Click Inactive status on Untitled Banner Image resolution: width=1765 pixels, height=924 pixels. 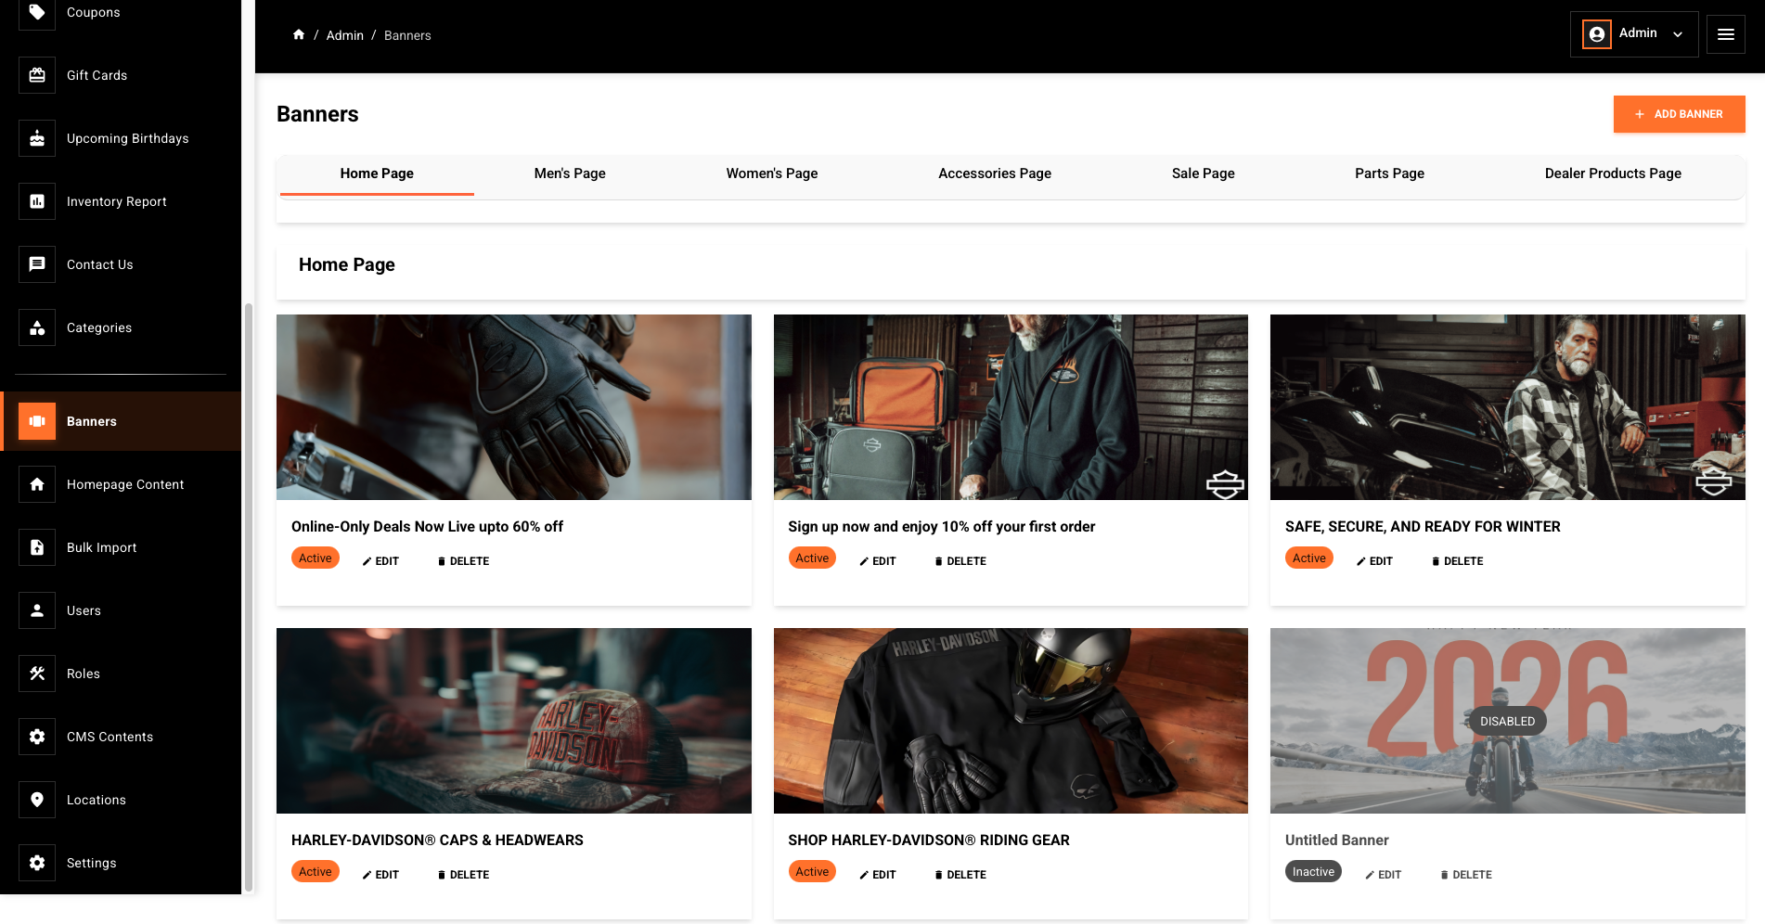point(1312,872)
